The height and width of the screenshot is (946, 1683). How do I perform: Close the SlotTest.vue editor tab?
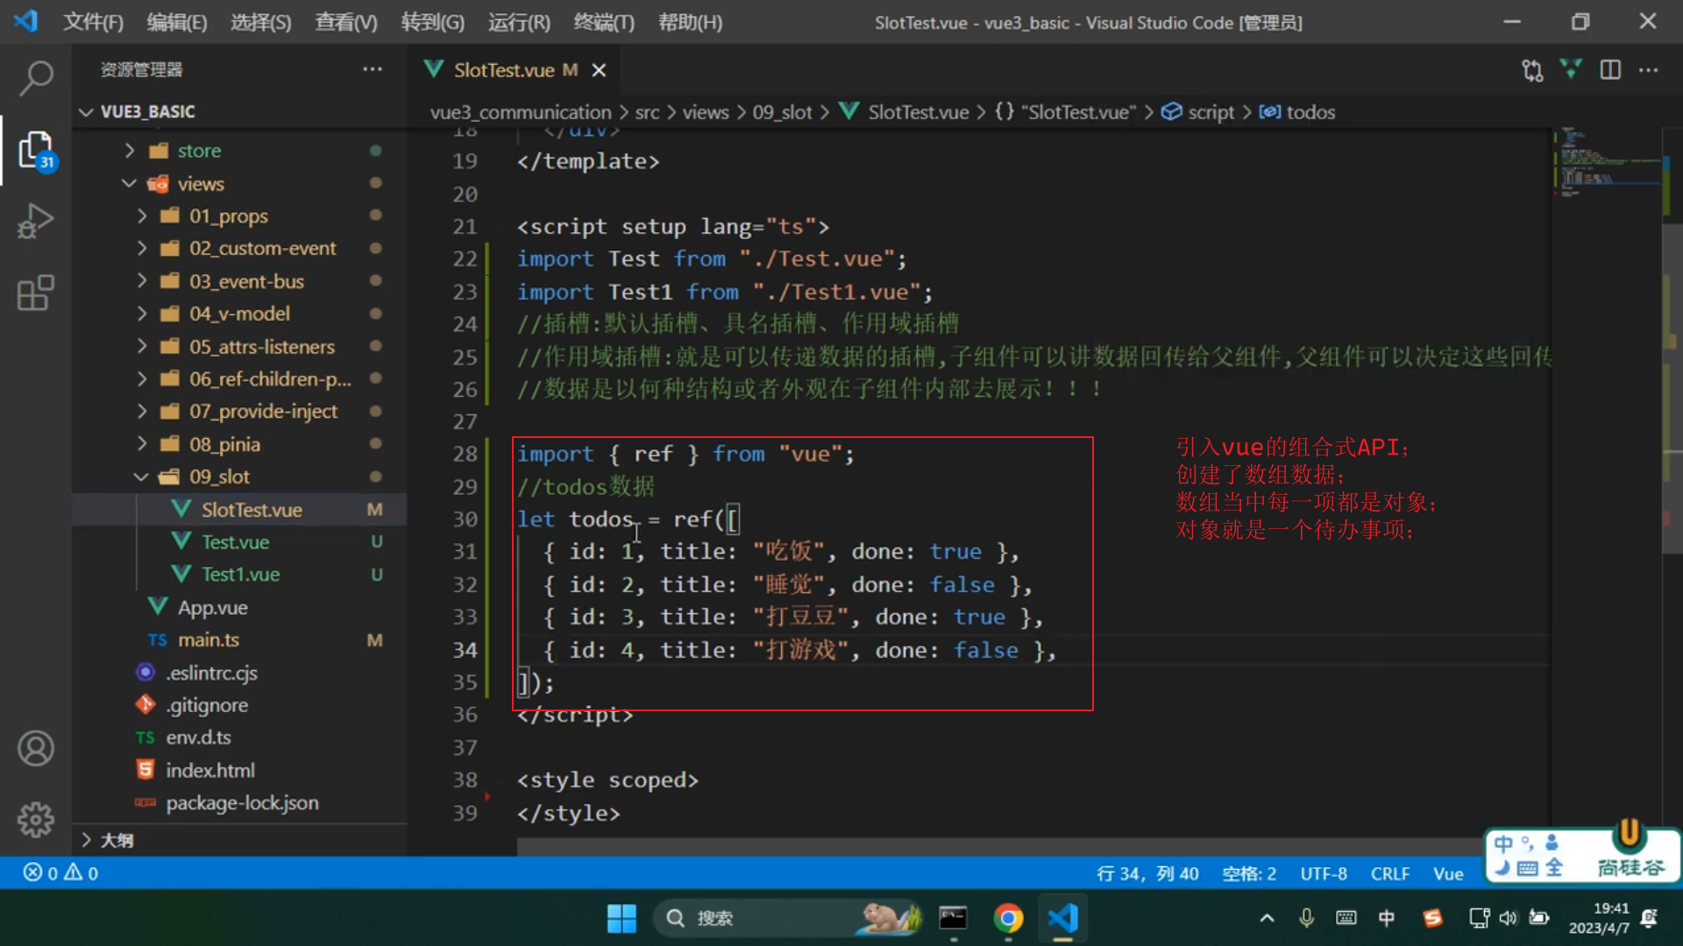tap(599, 70)
